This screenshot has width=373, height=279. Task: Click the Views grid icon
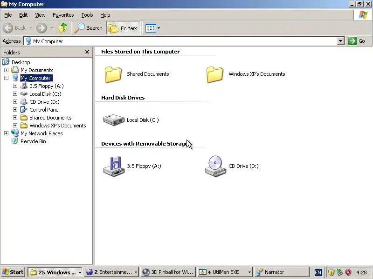click(151, 28)
